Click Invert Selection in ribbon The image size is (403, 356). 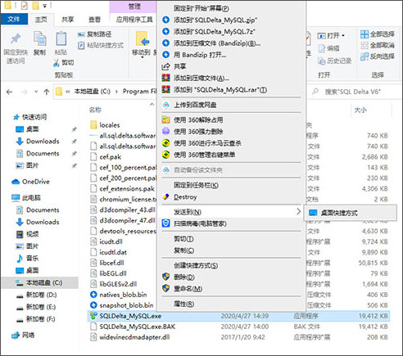pyautogui.click(x=378, y=56)
